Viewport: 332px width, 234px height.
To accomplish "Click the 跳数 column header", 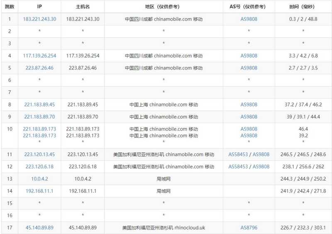I will (x=10, y=7).
